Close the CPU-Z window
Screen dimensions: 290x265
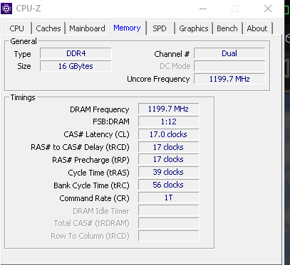click(x=268, y=9)
